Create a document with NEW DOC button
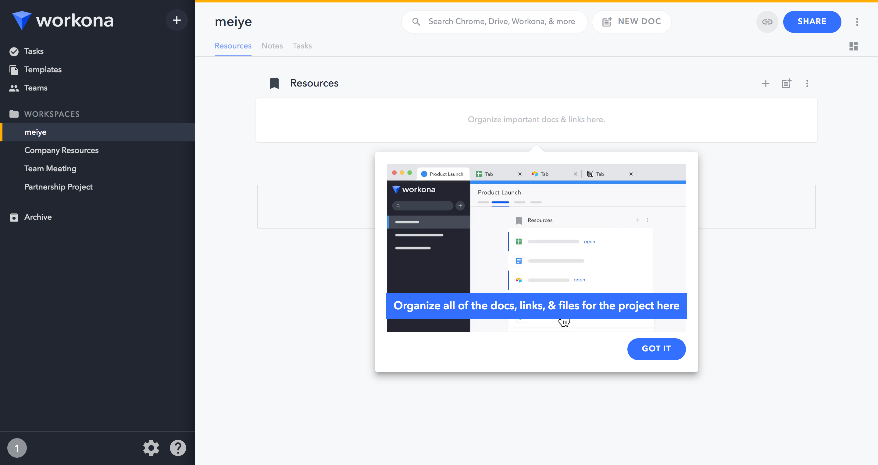The width and height of the screenshot is (878, 465). pyautogui.click(x=632, y=22)
